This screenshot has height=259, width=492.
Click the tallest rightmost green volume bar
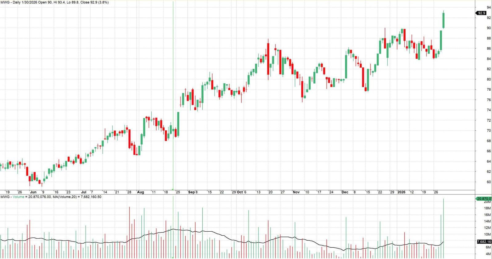[x=443, y=227]
